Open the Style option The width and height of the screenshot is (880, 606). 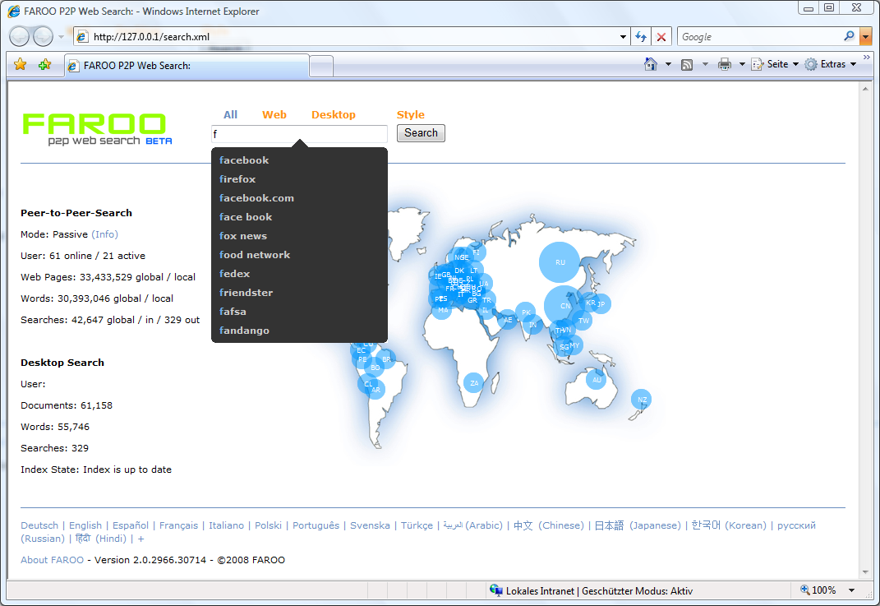pos(410,114)
